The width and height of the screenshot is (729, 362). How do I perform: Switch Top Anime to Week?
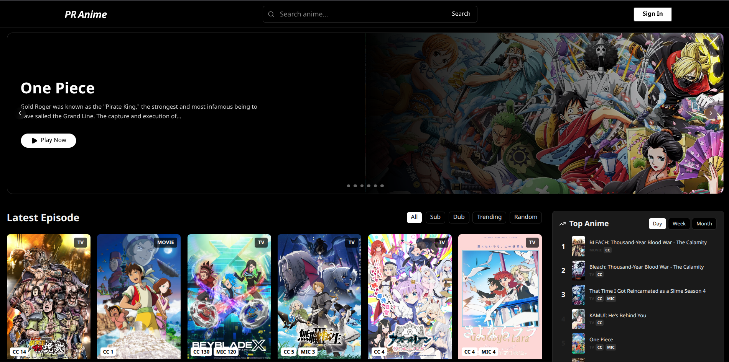pyautogui.click(x=679, y=224)
